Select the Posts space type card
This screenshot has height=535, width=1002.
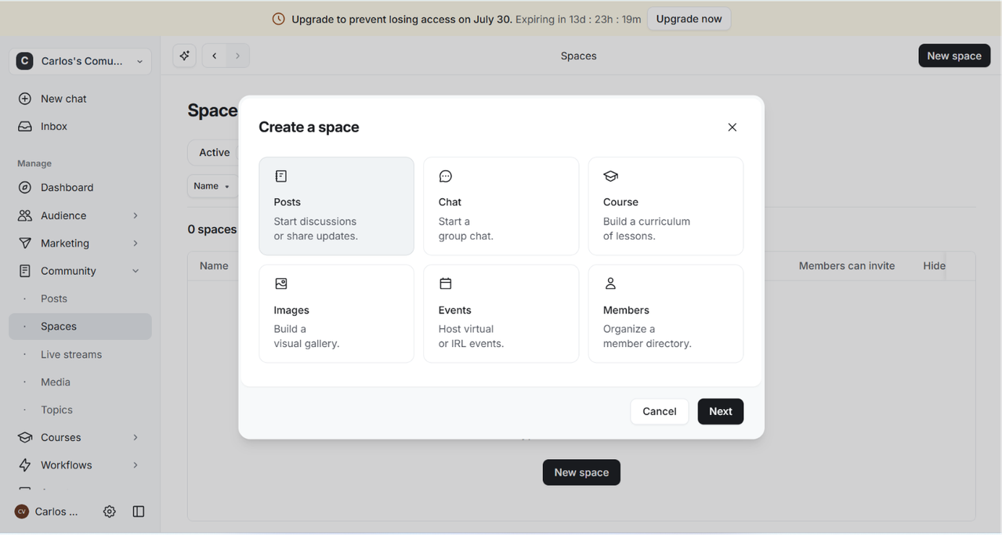point(337,206)
